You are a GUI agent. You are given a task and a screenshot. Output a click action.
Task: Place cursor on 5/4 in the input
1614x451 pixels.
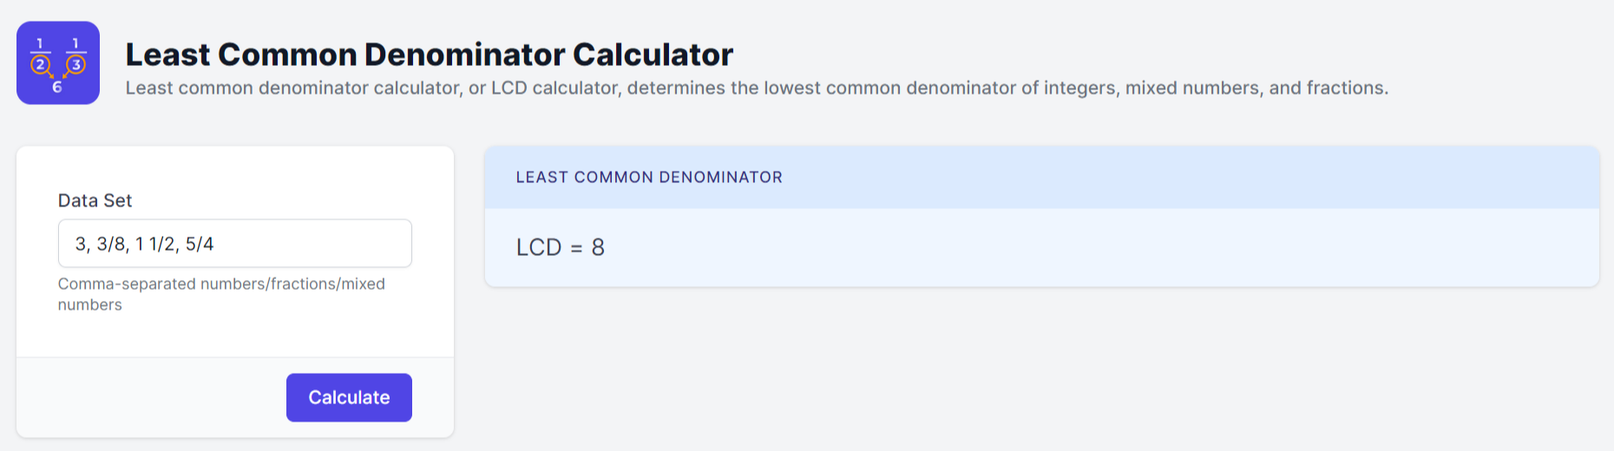coord(200,245)
